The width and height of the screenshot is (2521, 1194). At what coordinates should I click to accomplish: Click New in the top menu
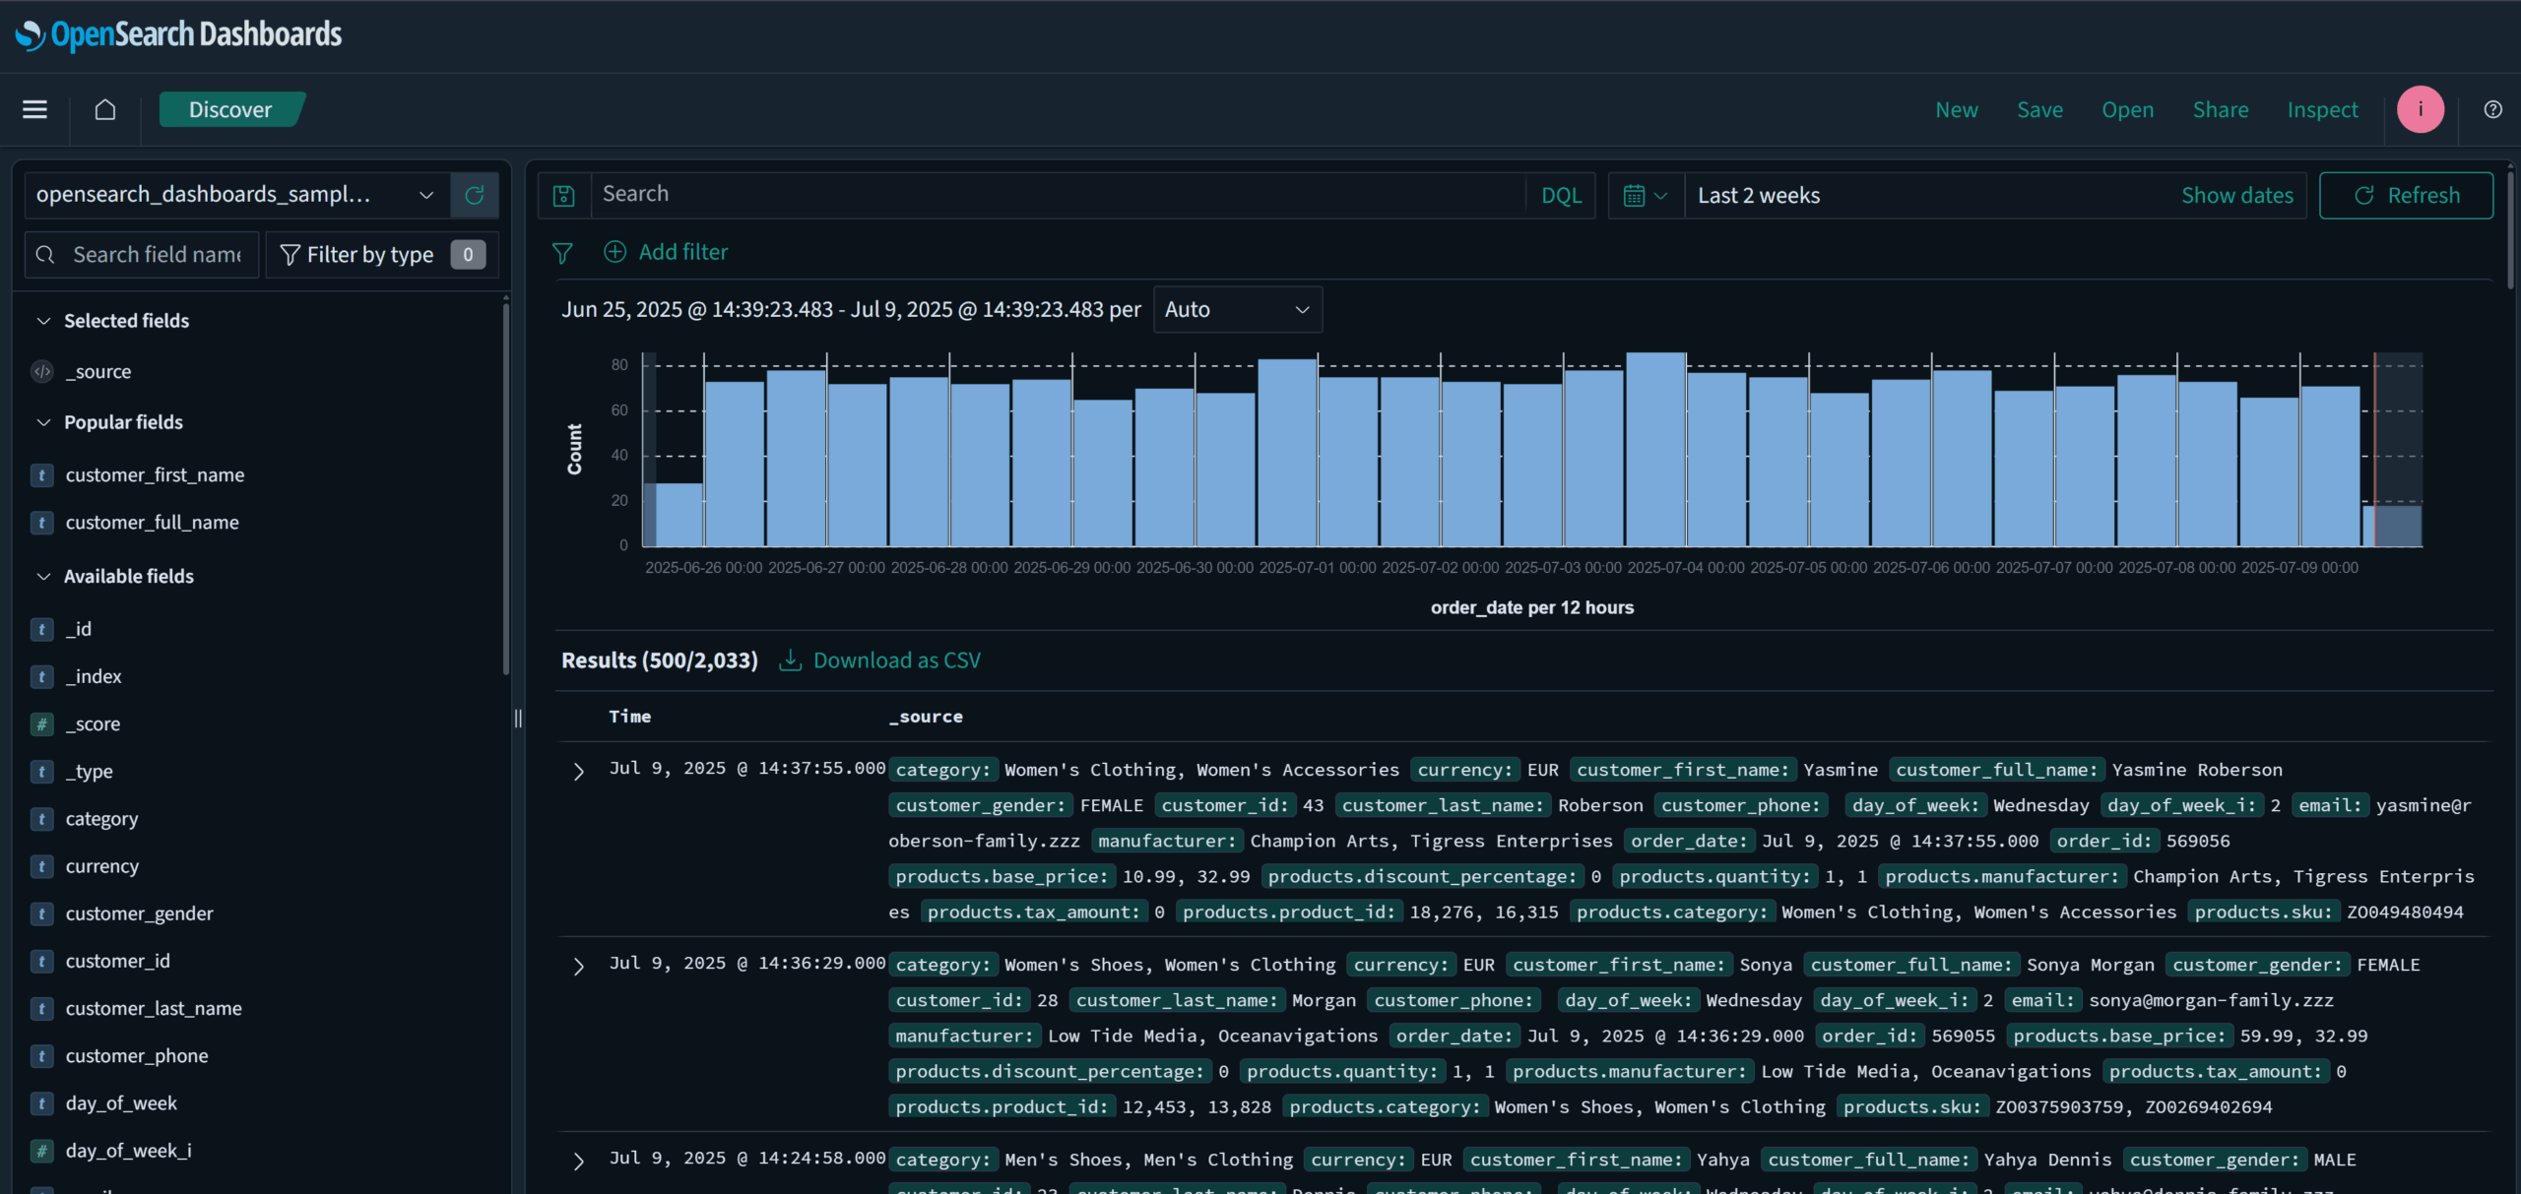tap(1956, 109)
